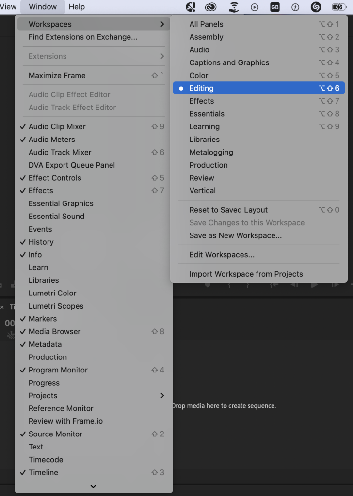Switch to Libraries workspace
The height and width of the screenshot is (496, 353).
coord(258,139)
